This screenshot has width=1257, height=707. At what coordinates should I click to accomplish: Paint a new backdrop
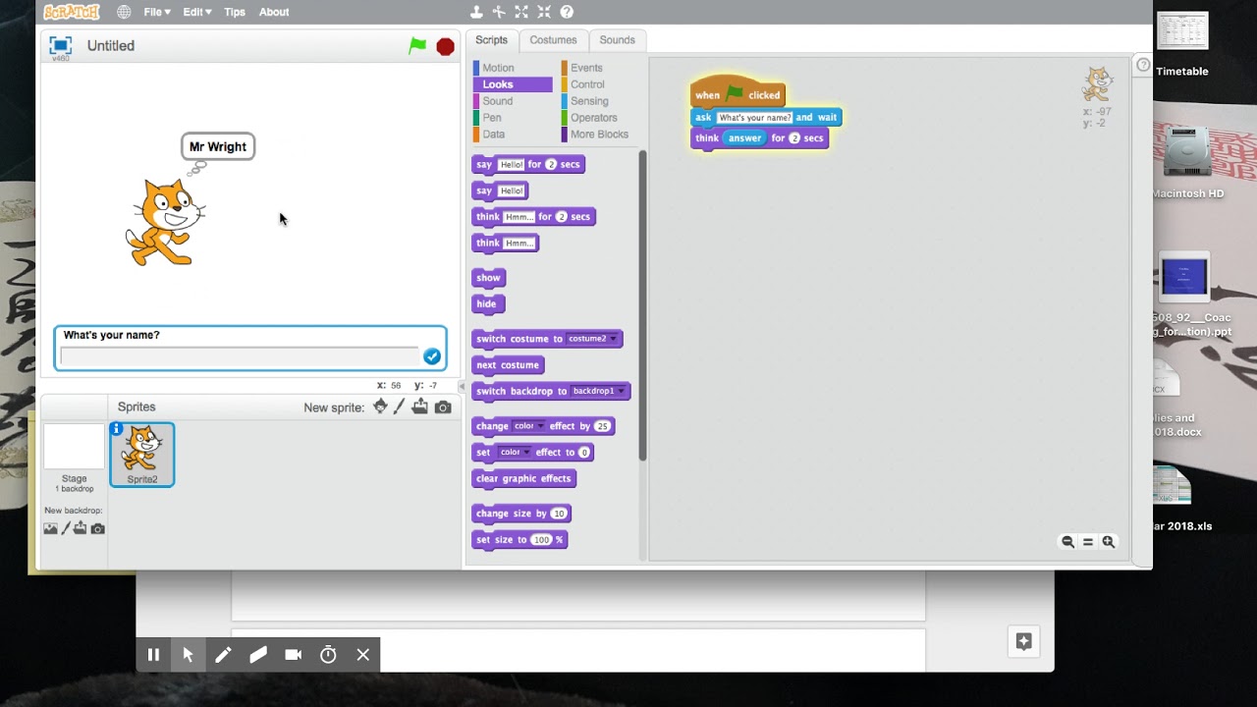click(x=66, y=528)
